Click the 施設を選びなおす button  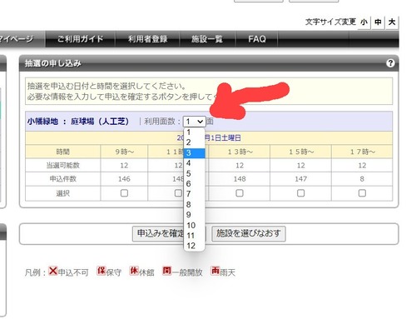coord(249,233)
